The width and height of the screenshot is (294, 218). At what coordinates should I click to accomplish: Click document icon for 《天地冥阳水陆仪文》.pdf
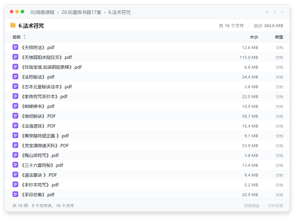pos(15,57)
